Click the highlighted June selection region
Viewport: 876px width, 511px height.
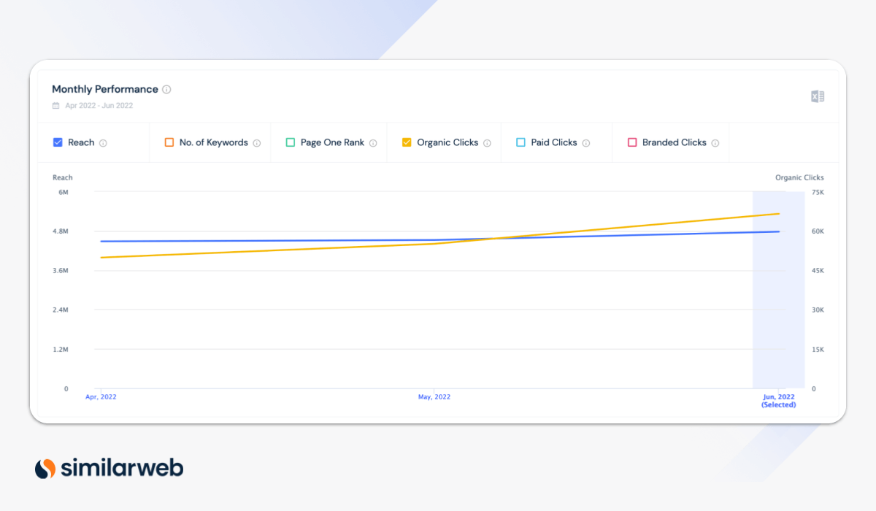[778, 292]
